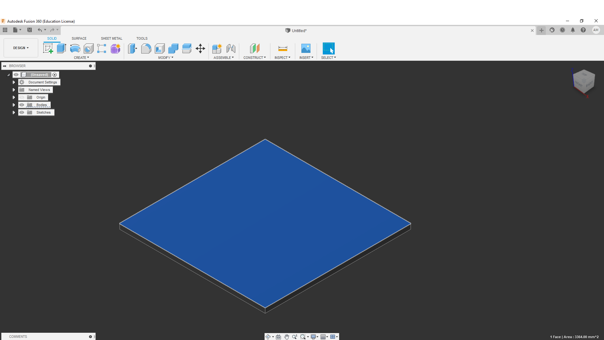Open the MODIFY menu
This screenshot has height=340, width=604.
[x=165, y=58]
